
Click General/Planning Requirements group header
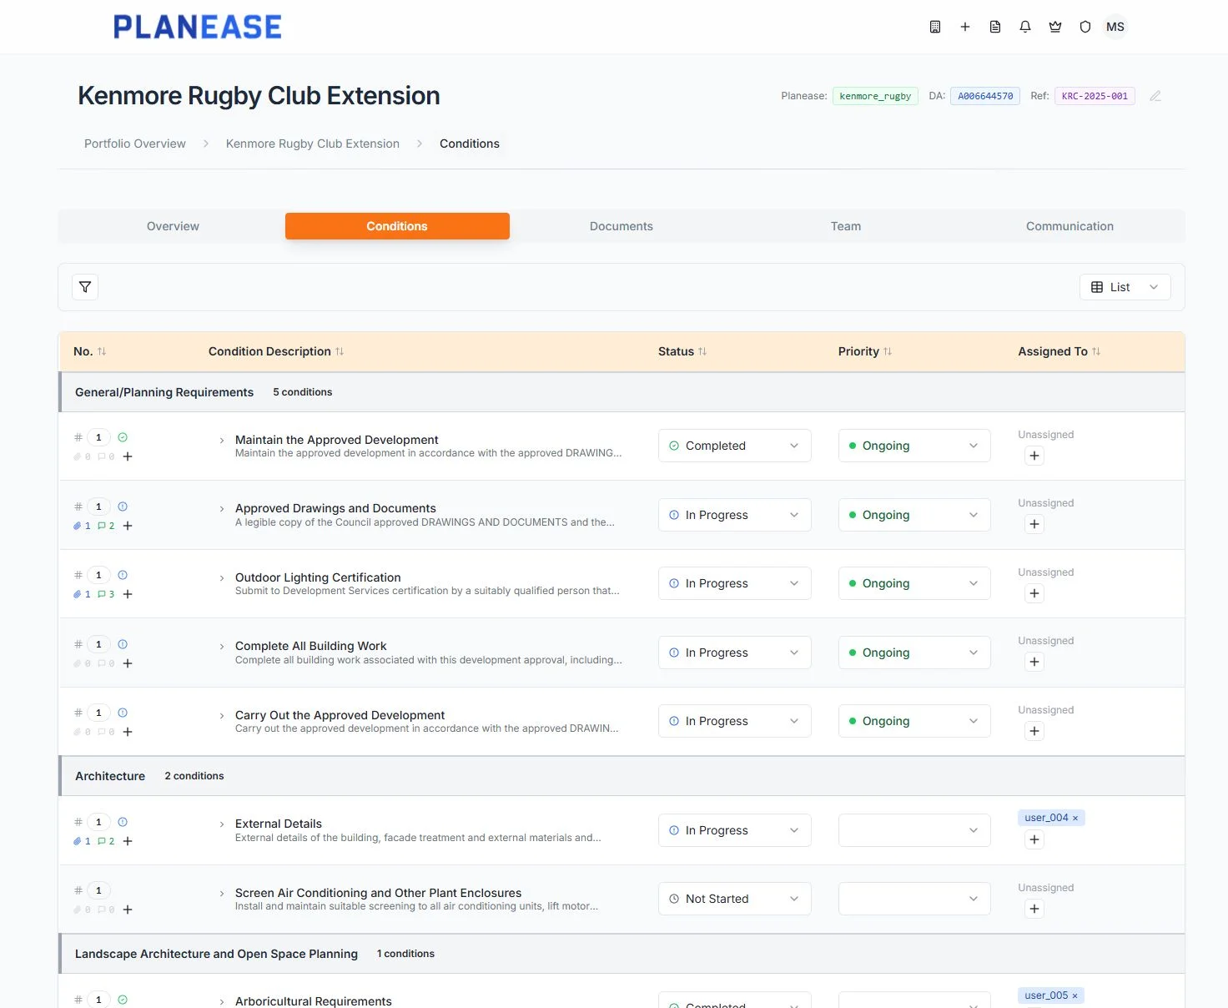click(x=622, y=392)
